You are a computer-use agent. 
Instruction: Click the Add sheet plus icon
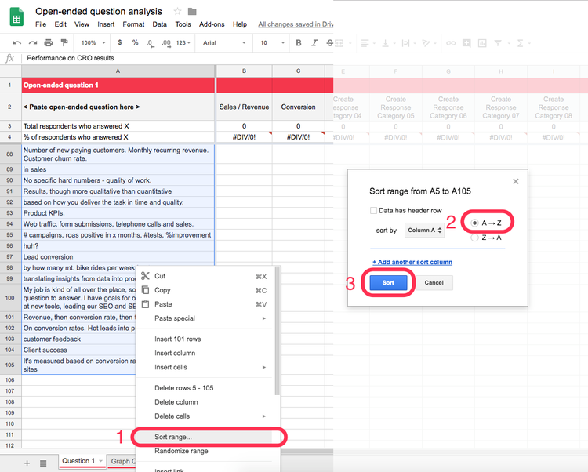pos(27,463)
